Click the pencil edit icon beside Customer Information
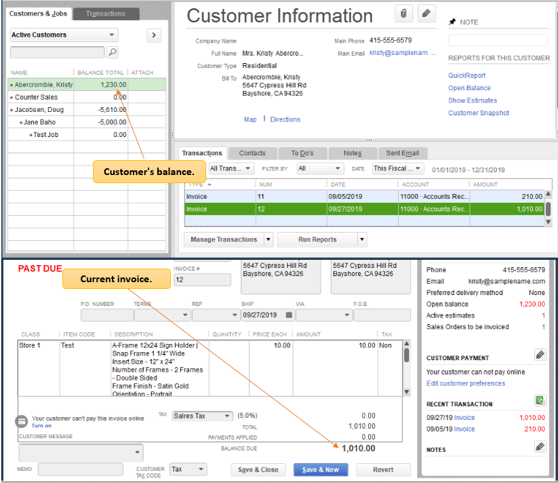 pyautogui.click(x=426, y=14)
